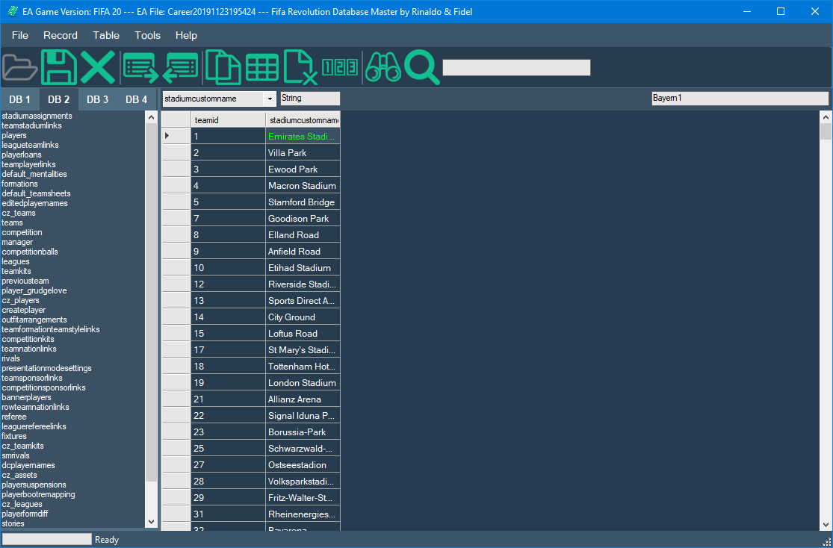
Task: Click the London Stadium cell
Action: tap(303, 383)
